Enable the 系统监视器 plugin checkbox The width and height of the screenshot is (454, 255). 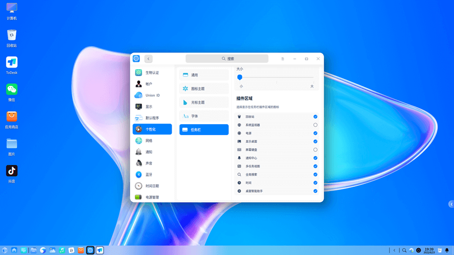(x=315, y=125)
